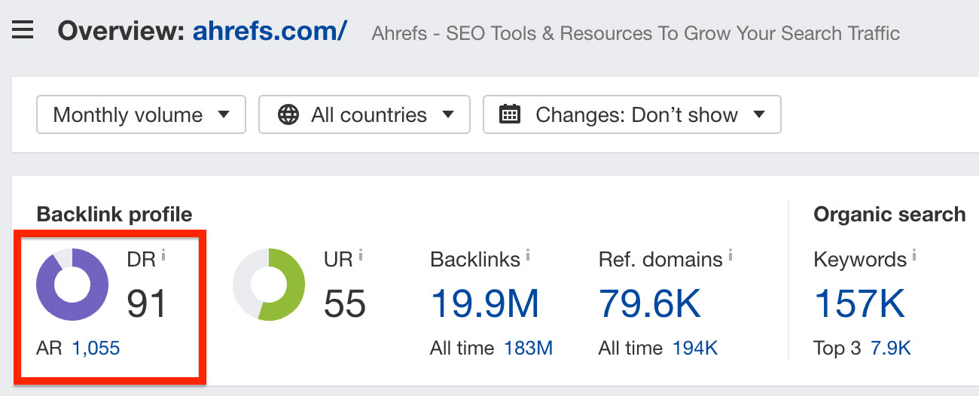Click the info icon next to UR
979x396 pixels.
click(361, 257)
